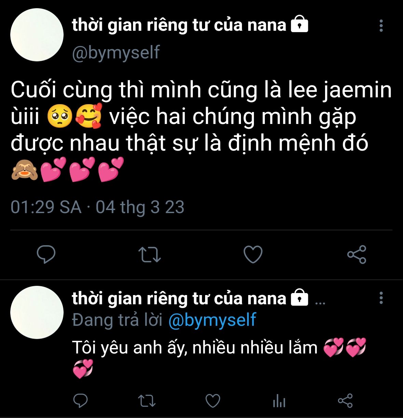
Task: Share the main tweet
Action: pos(357,254)
